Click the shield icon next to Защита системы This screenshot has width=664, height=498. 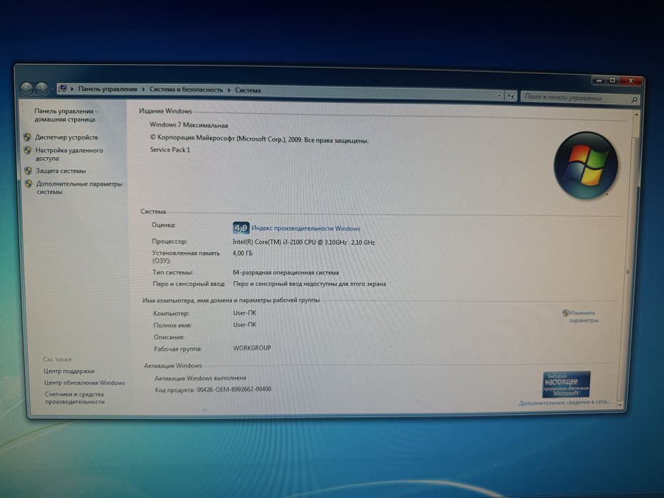tap(28, 171)
